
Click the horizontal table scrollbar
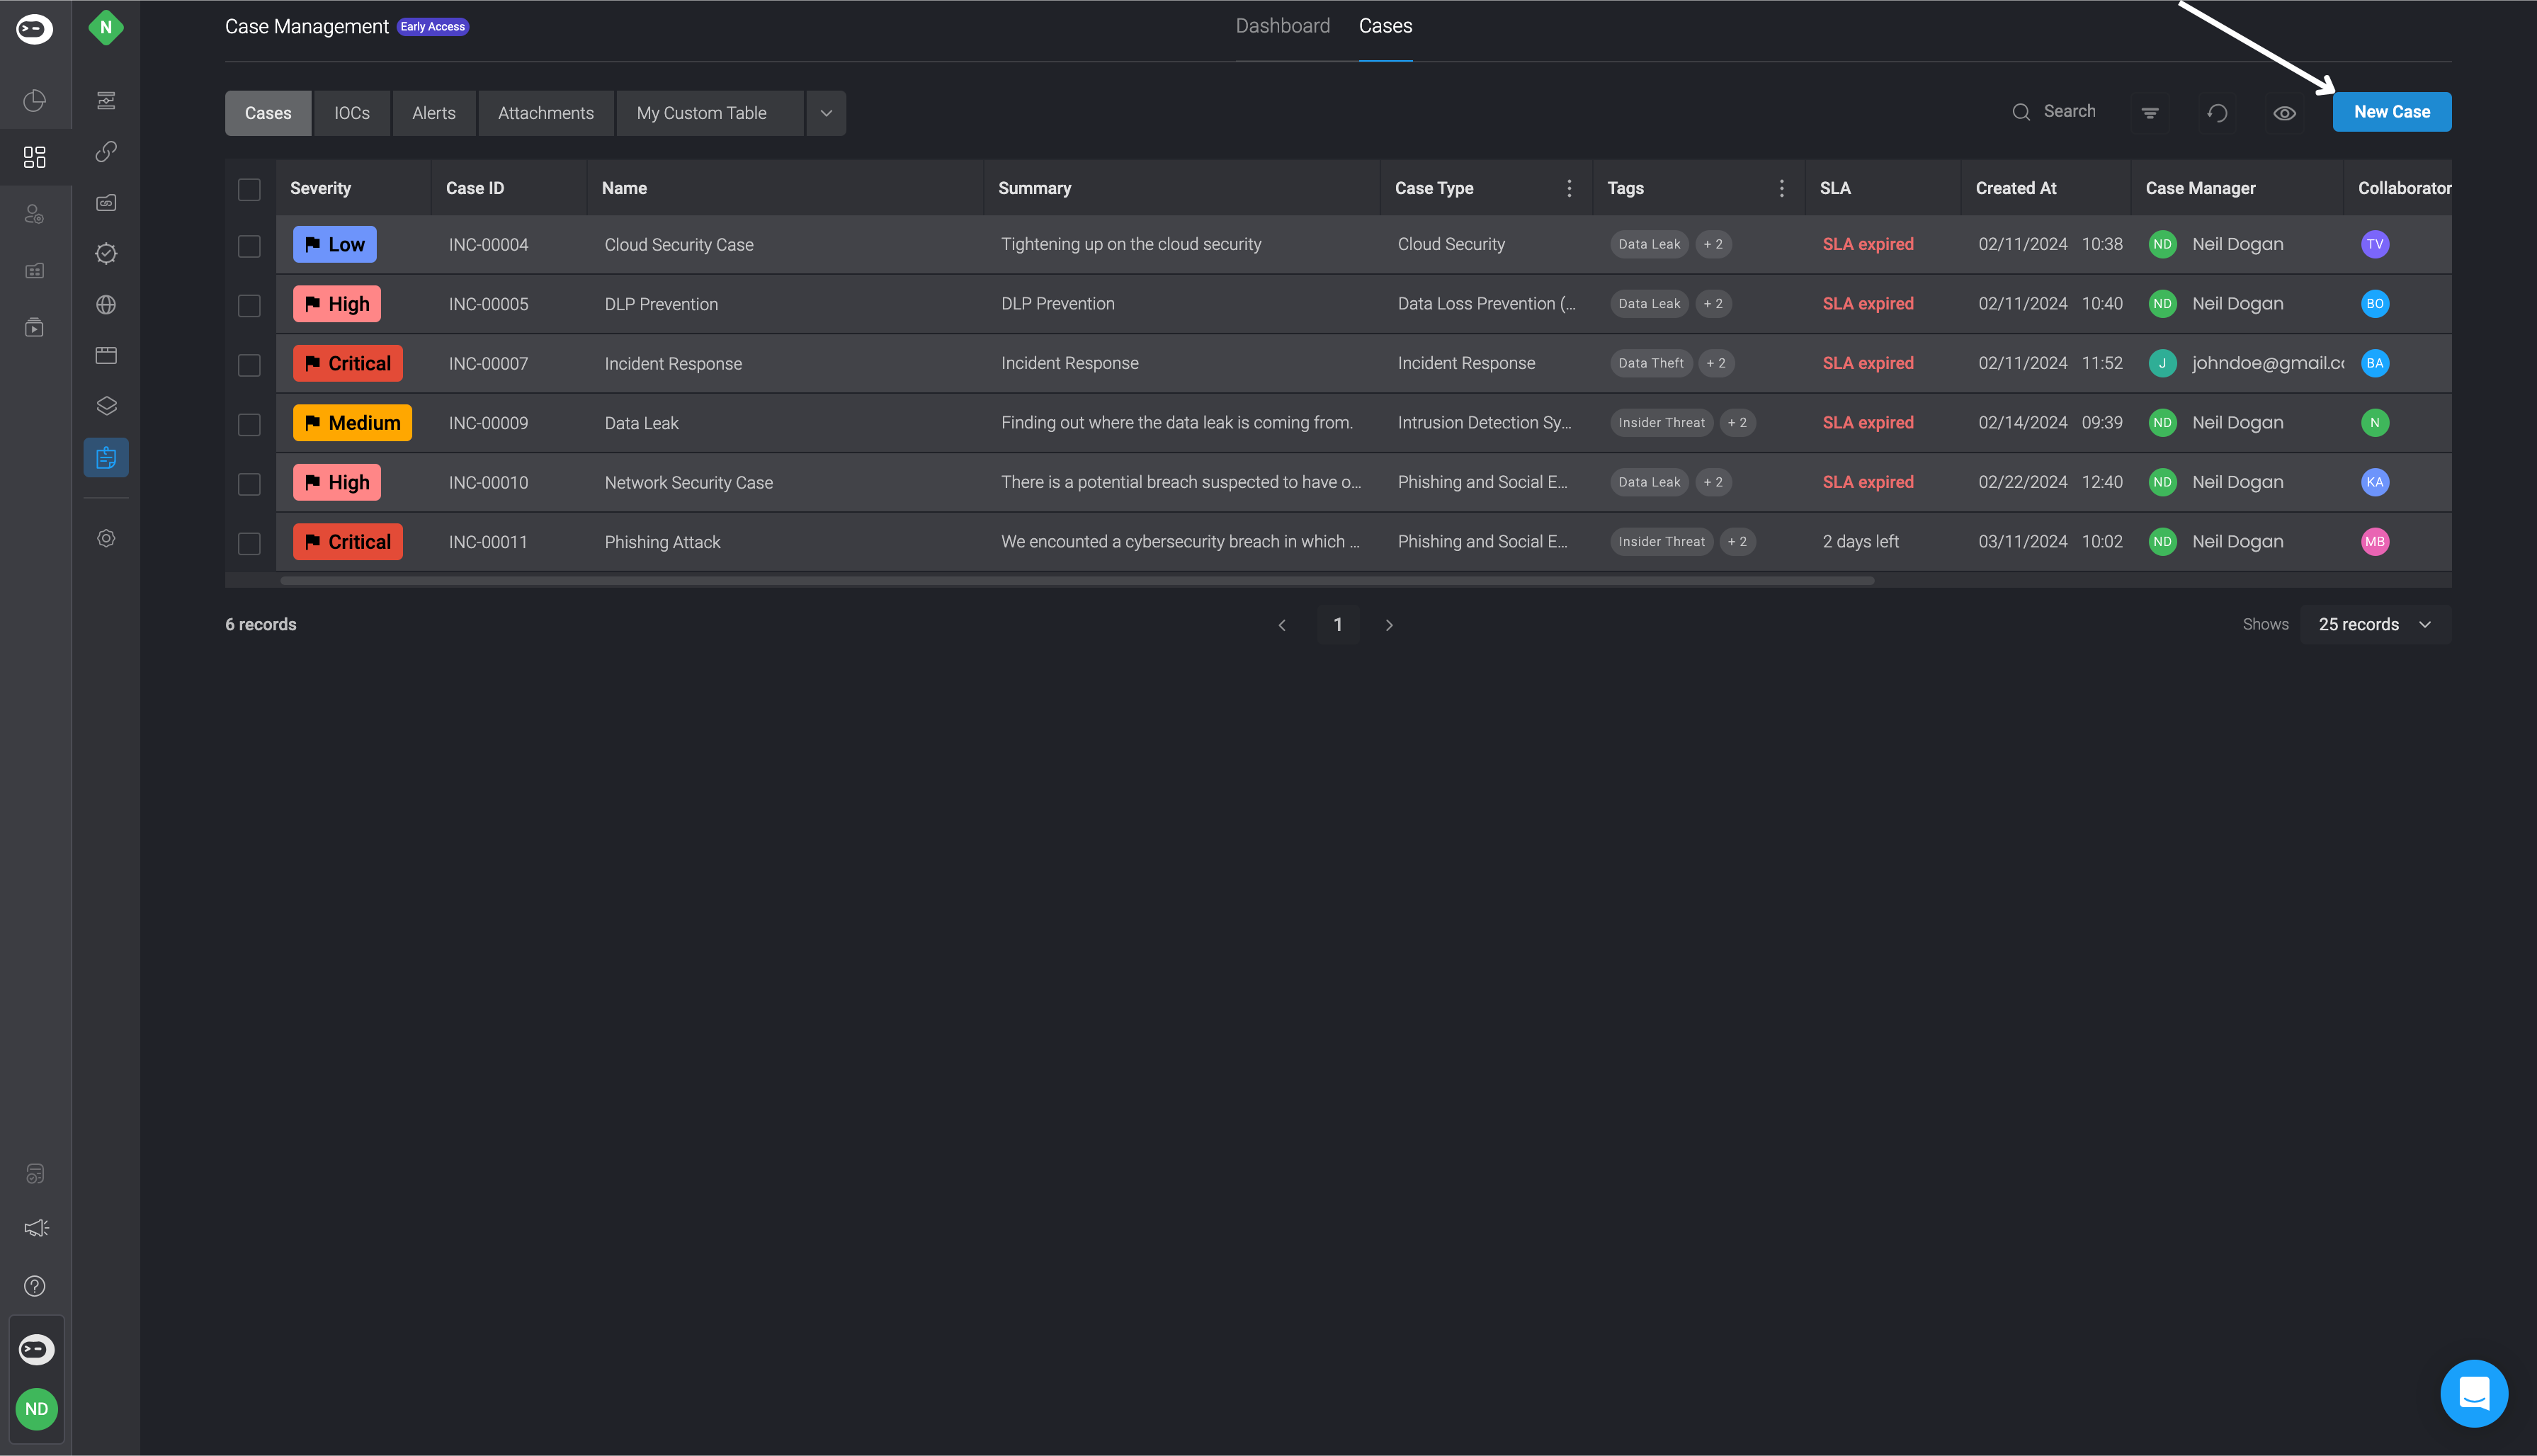(x=1077, y=580)
